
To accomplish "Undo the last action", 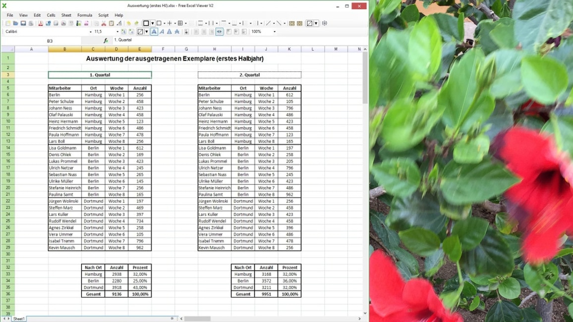I will click(129, 23).
